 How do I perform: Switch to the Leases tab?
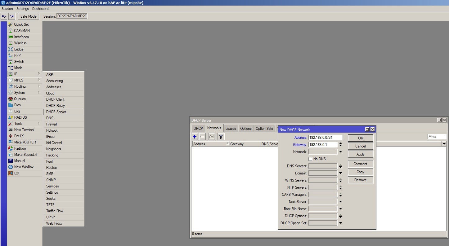pyautogui.click(x=231, y=129)
